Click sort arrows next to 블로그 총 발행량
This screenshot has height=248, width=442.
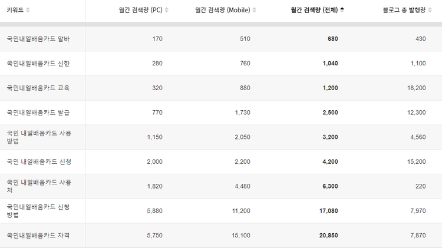coord(430,10)
